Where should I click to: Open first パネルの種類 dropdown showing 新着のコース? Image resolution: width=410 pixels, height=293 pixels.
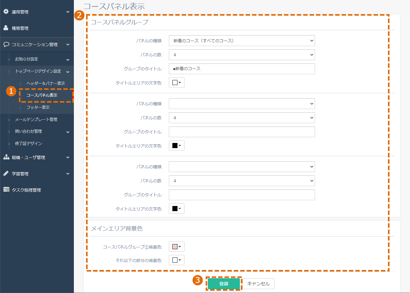(x=242, y=41)
